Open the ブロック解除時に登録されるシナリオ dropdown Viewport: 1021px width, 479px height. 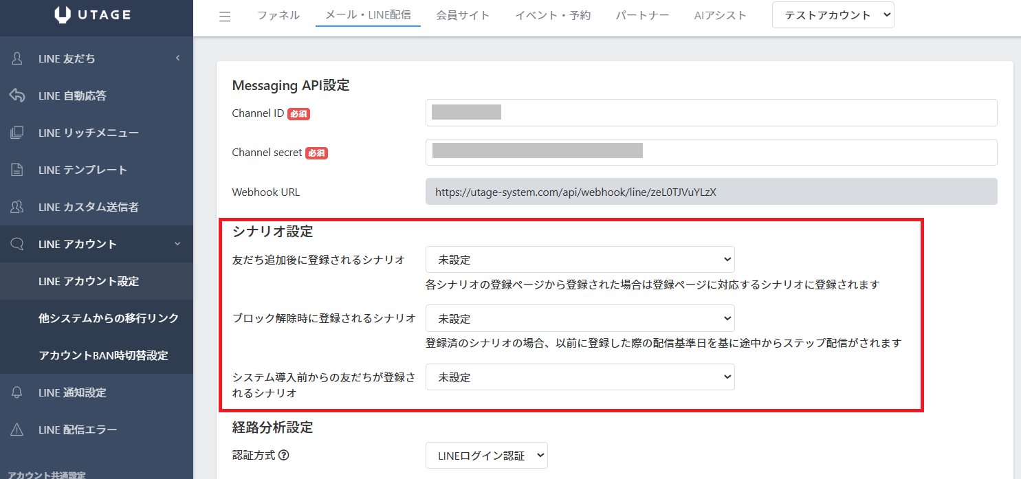(x=580, y=319)
